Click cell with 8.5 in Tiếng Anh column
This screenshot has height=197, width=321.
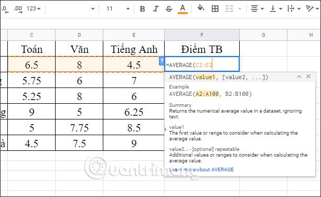[134, 127]
